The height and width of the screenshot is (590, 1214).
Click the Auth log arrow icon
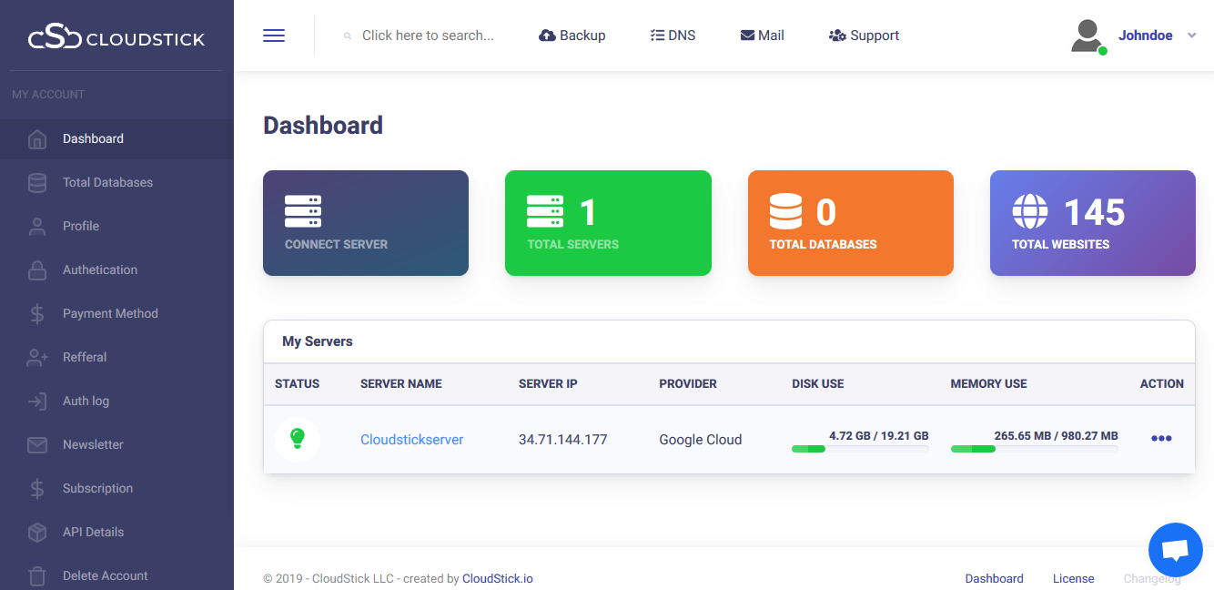click(x=37, y=401)
